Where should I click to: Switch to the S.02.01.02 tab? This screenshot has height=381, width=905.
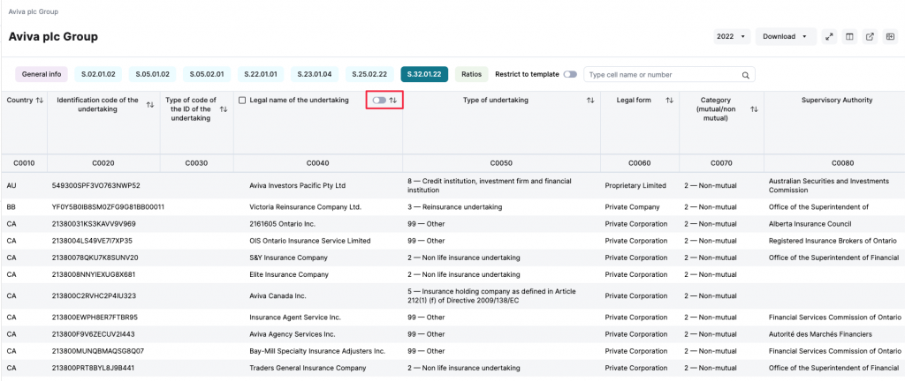(98, 75)
